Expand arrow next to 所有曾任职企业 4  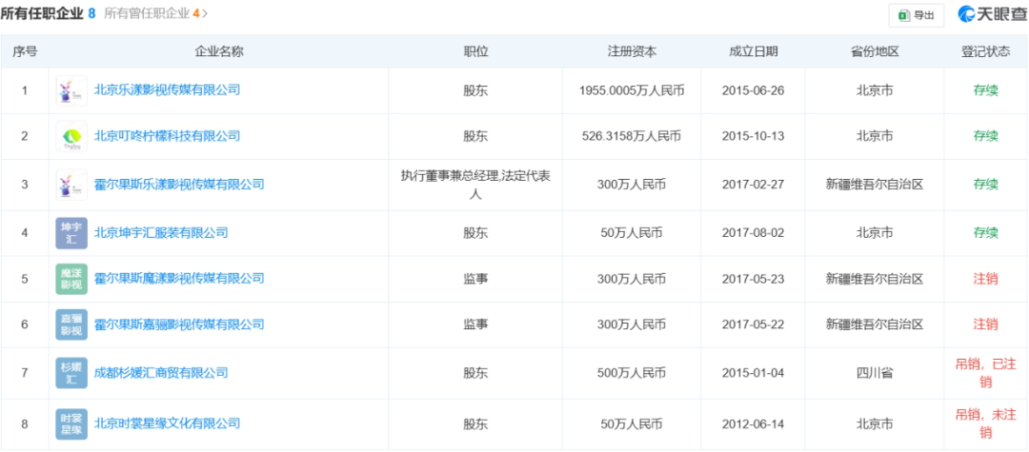point(205,13)
